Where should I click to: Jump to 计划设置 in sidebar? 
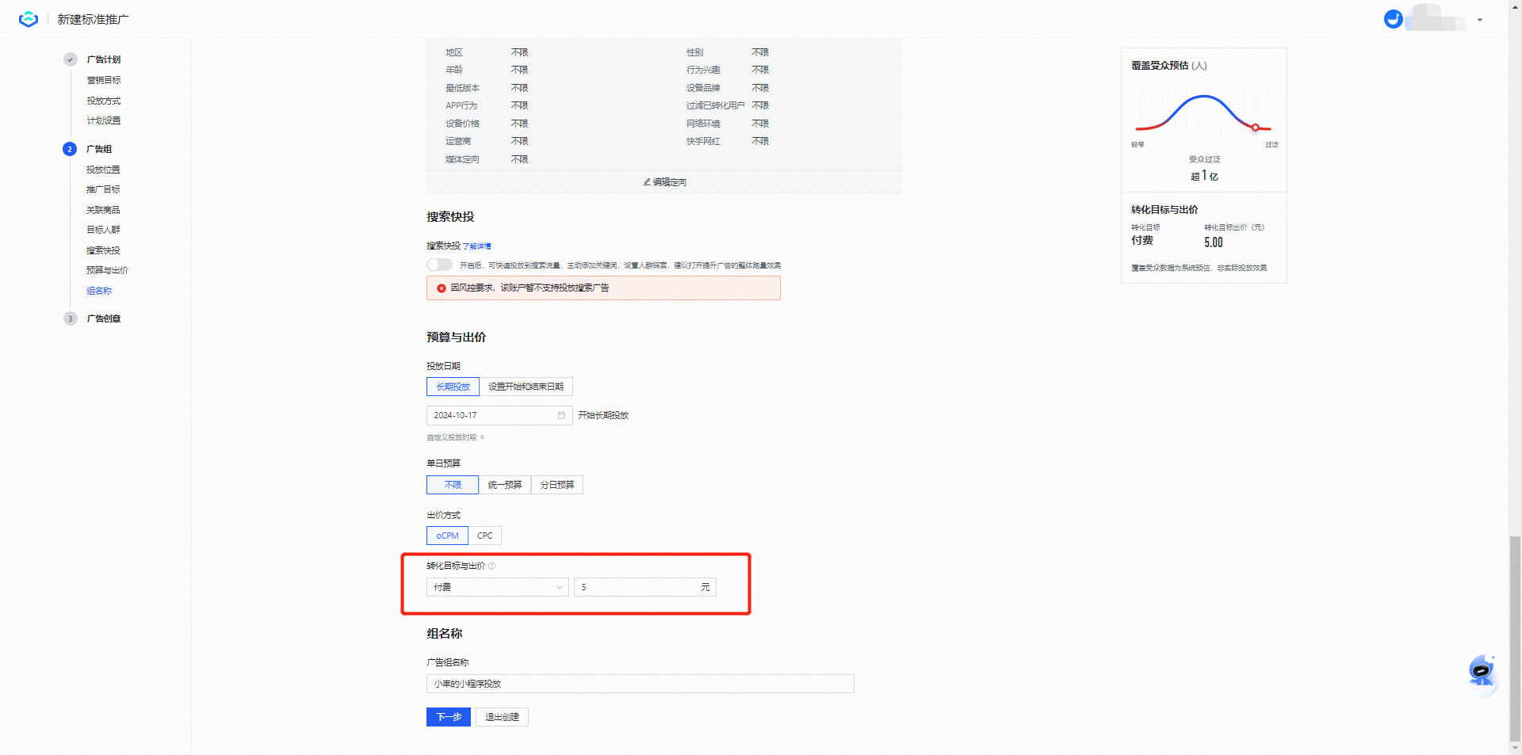coord(104,120)
